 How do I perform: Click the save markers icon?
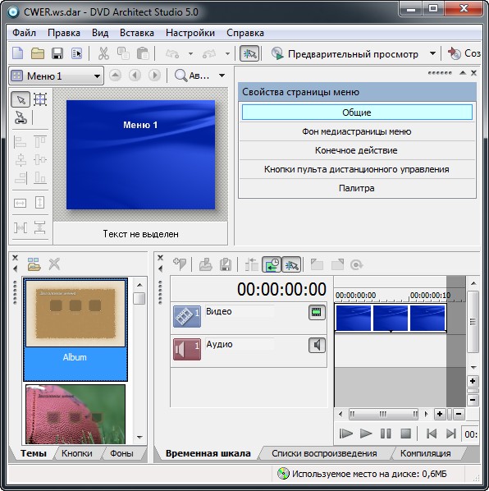point(226,264)
